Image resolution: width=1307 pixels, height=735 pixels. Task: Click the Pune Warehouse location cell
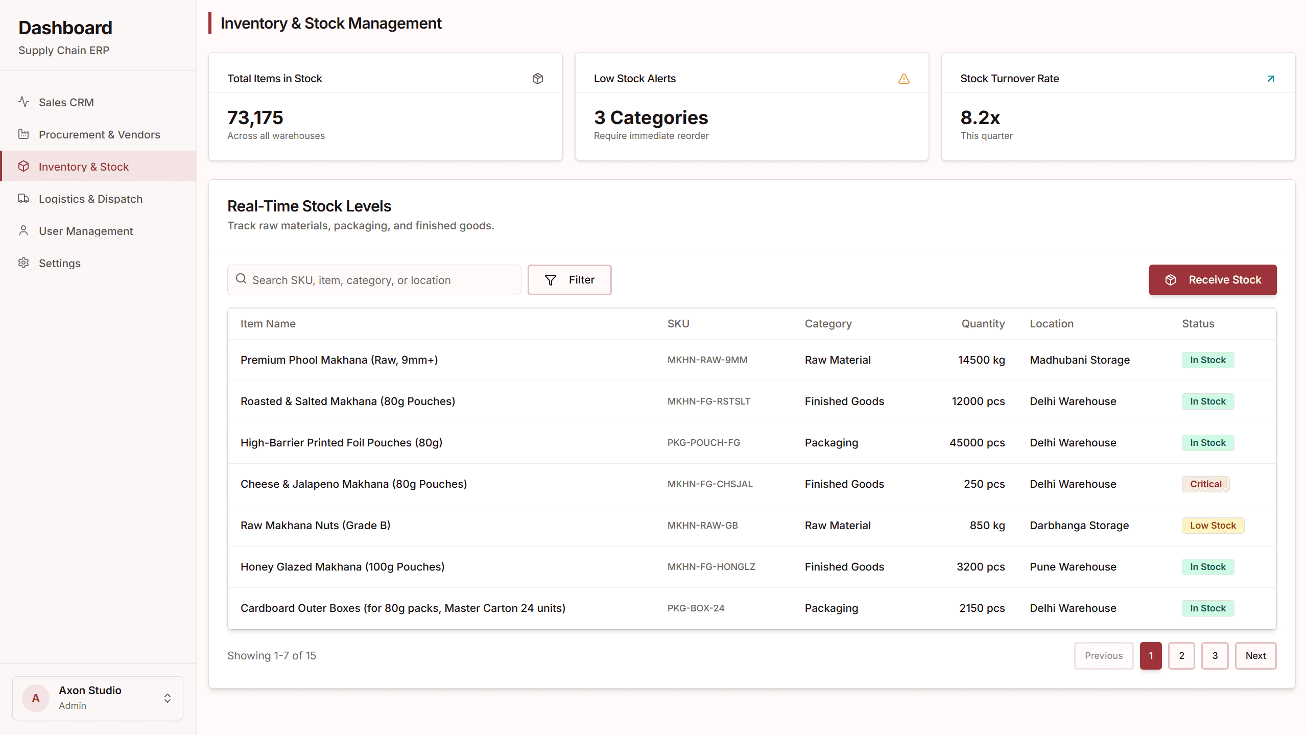pyautogui.click(x=1073, y=567)
